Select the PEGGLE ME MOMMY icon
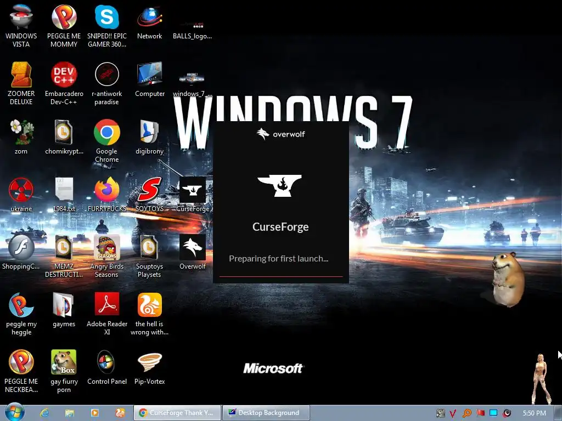562x421 pixels. coord(64,26)
